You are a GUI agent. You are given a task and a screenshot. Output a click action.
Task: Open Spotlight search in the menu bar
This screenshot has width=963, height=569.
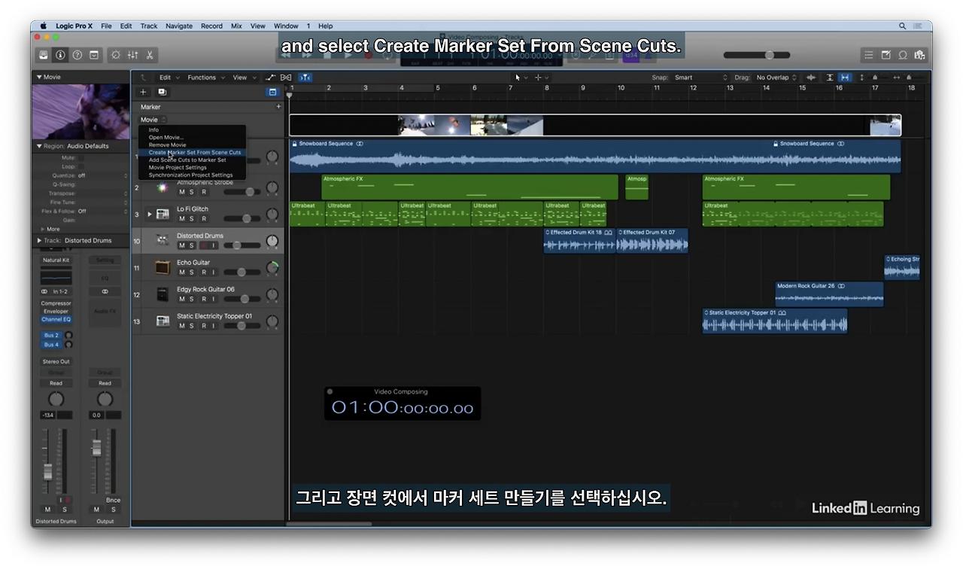tap(903, 26)
